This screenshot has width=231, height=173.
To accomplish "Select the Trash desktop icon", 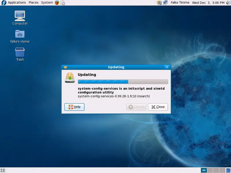I will coord(20,54).
